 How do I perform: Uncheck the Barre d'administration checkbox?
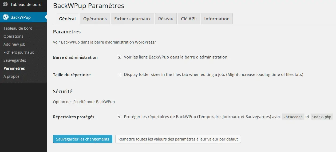120,57
